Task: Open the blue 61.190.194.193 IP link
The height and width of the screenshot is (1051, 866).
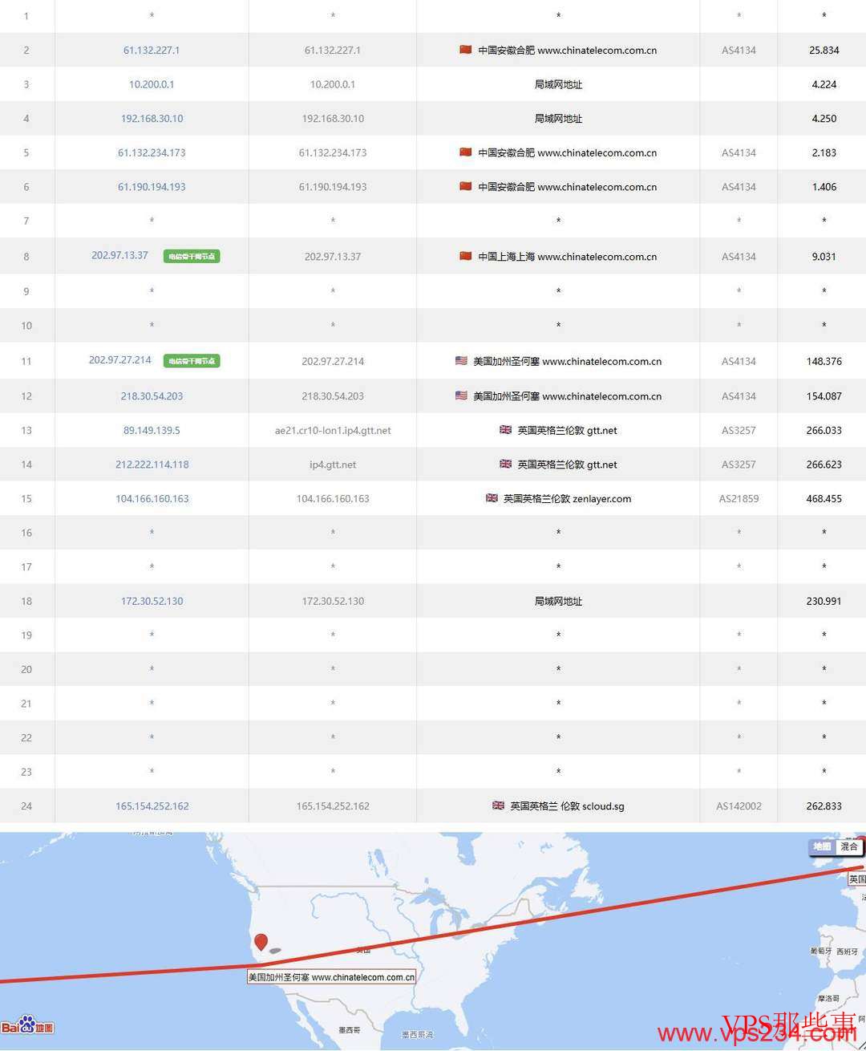Action: point(152,187)
